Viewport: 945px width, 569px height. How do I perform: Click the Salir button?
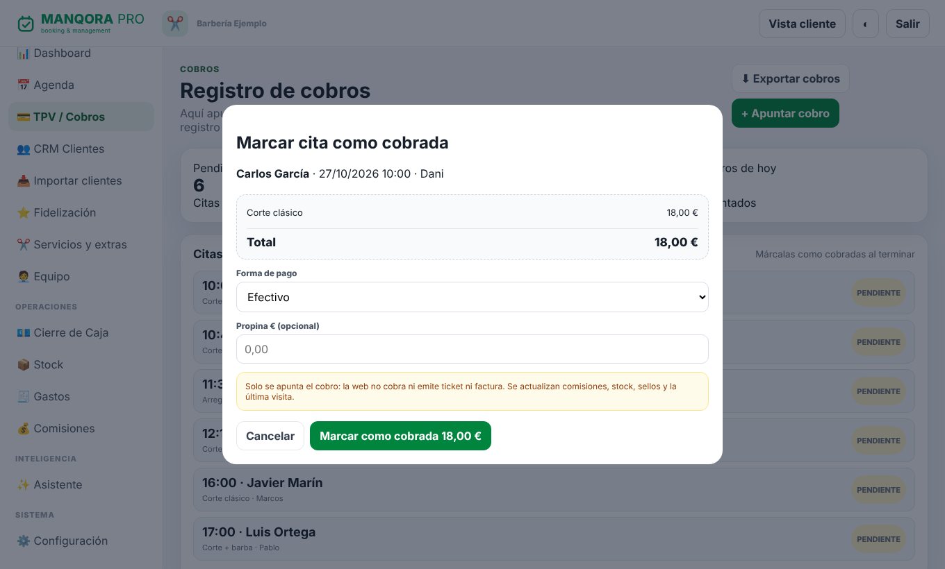(907, 24)
